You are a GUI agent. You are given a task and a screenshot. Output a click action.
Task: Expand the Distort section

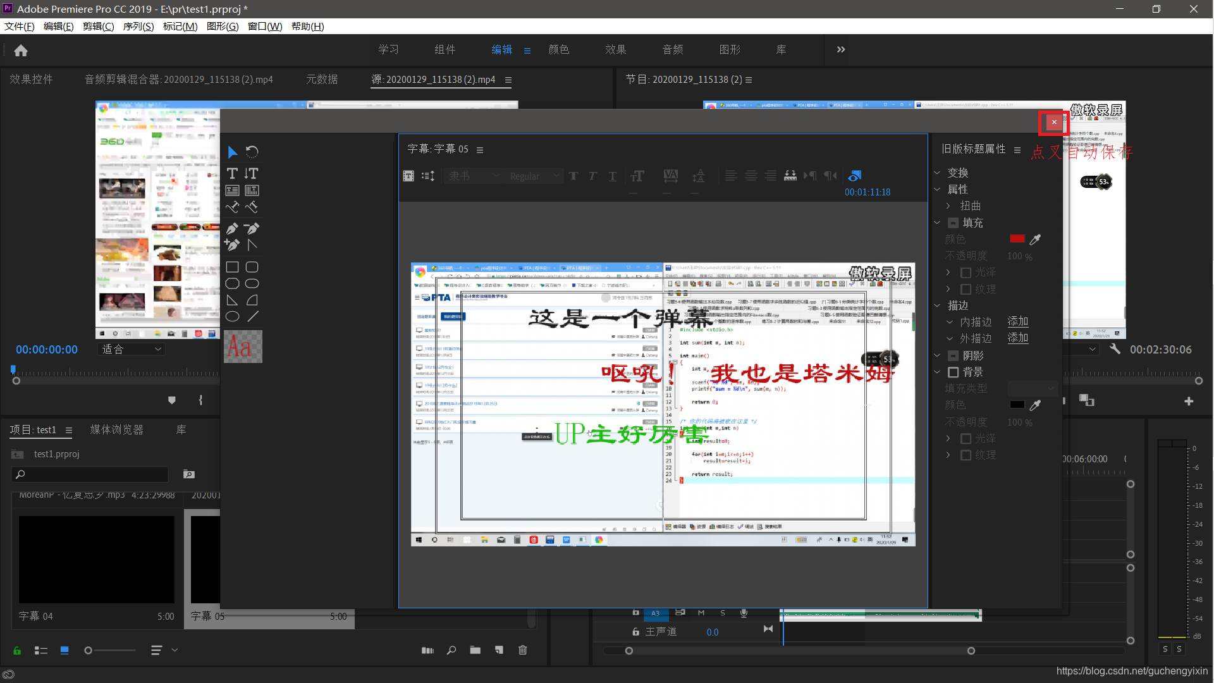tap(948, 206)
